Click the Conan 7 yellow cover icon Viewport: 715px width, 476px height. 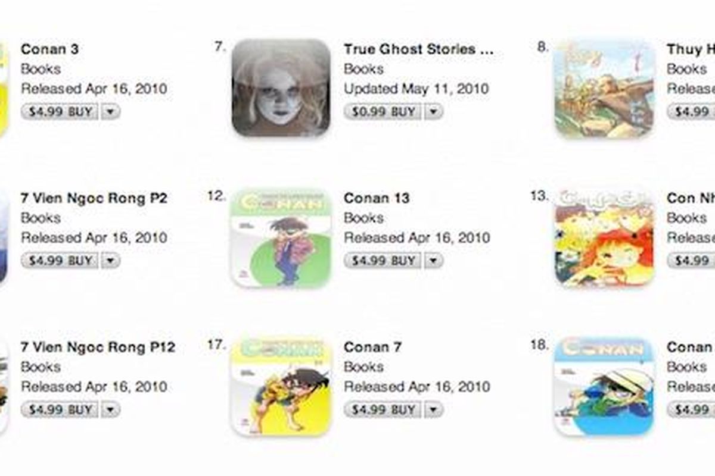tap(281, 386)
